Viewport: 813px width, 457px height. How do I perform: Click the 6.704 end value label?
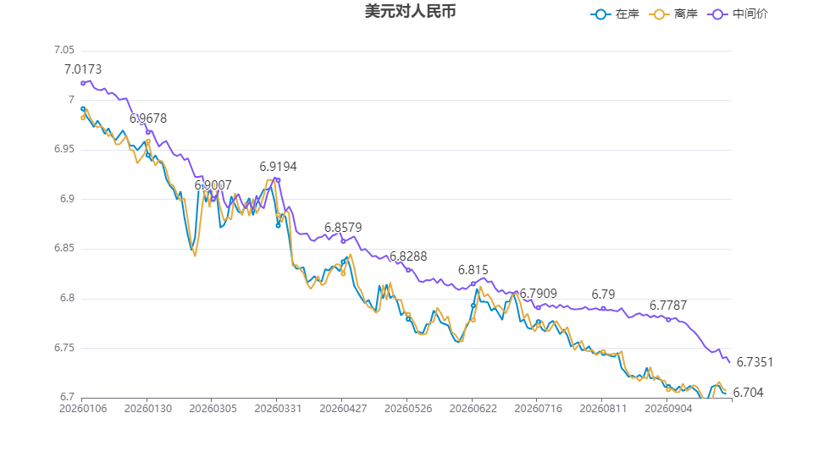pos(748,393)
